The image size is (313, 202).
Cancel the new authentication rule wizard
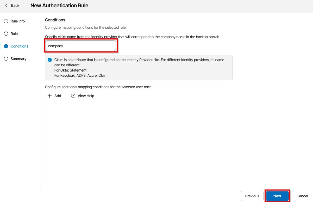(302, 196)
